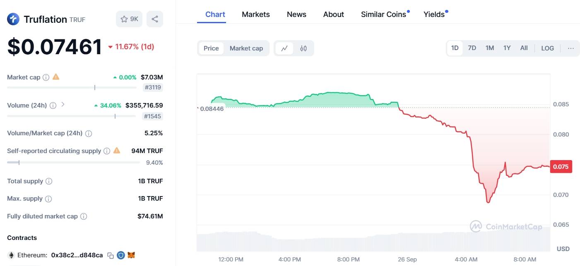This screenshot has height=266, width=580.
Task: Click the warning icon beside circulating supply
Action: [x=117, y=151]
